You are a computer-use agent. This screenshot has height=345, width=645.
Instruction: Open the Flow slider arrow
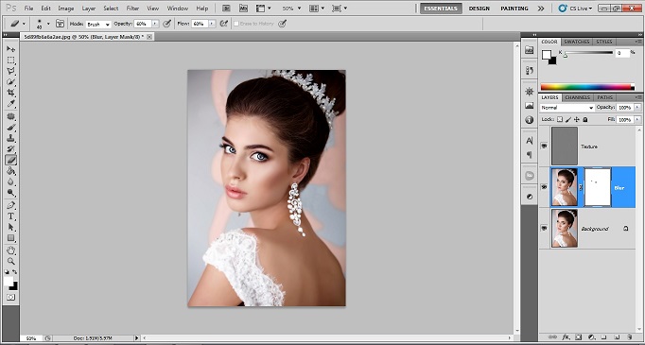coord(212,24)
